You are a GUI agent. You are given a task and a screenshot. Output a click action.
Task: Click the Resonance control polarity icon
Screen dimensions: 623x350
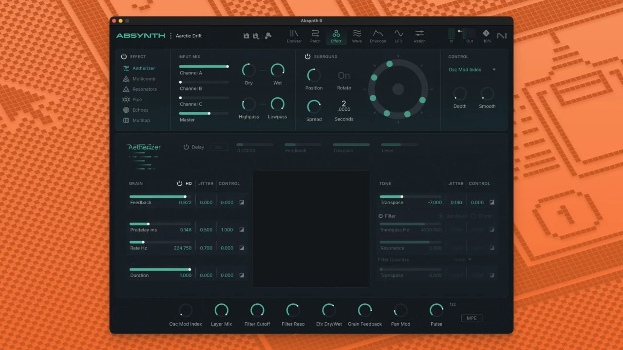(492, 248)
